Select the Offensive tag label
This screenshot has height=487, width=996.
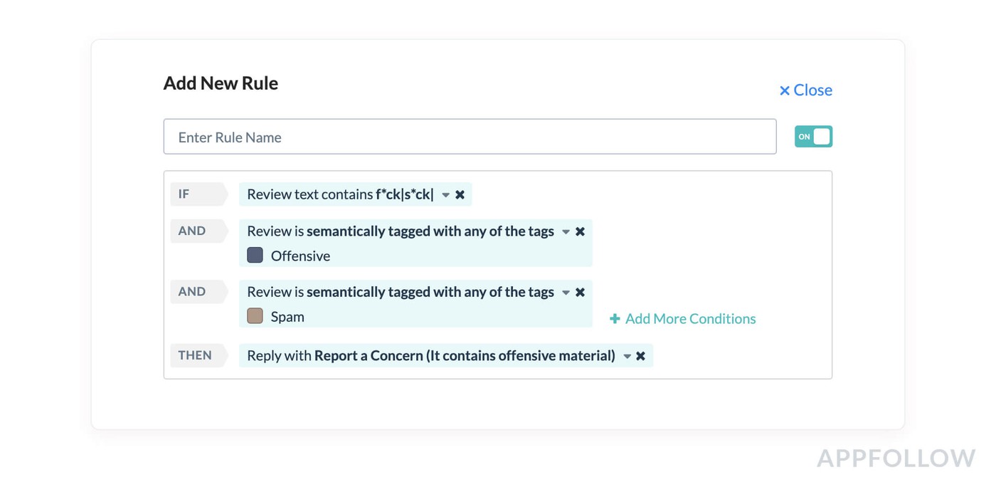click(x=300, y=256)
